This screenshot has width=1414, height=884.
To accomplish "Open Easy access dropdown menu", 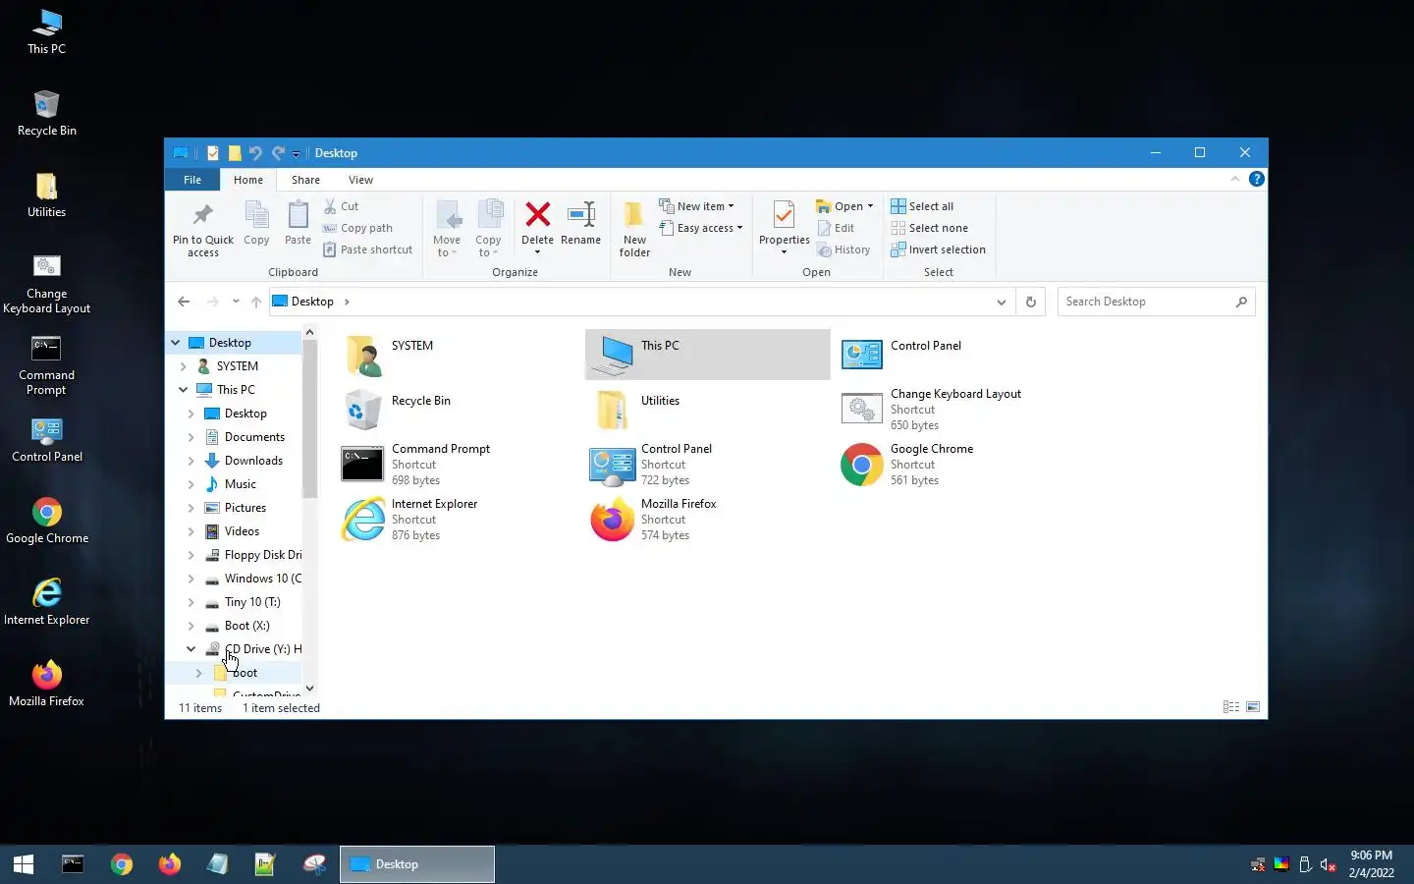I will 701,228.
